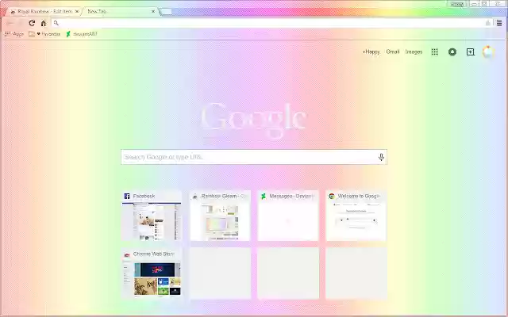Open the Apps bookmarks shortcut
508x317 pixels.
tap(14, 34)
